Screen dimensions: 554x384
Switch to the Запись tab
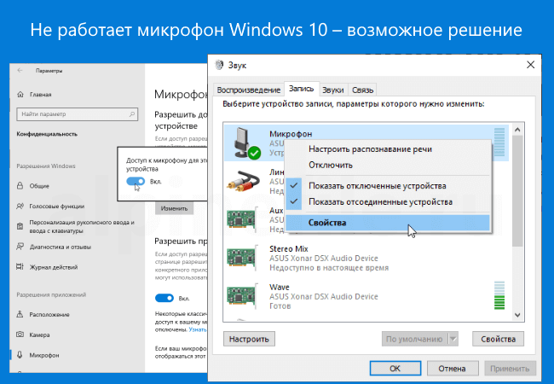point(302,89)
